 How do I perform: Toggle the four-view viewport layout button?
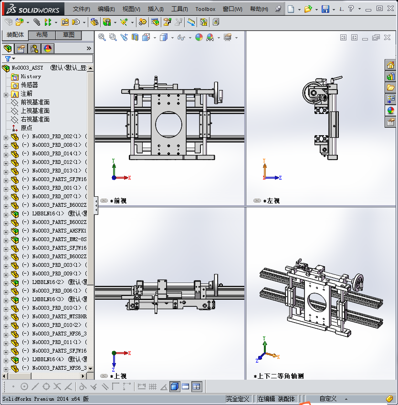196,386
